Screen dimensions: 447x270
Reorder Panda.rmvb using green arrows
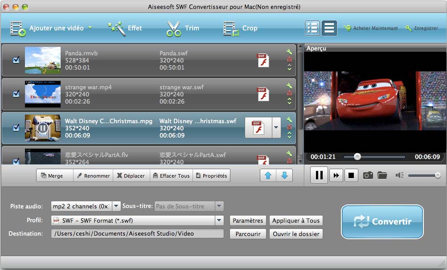pos(289,67)
